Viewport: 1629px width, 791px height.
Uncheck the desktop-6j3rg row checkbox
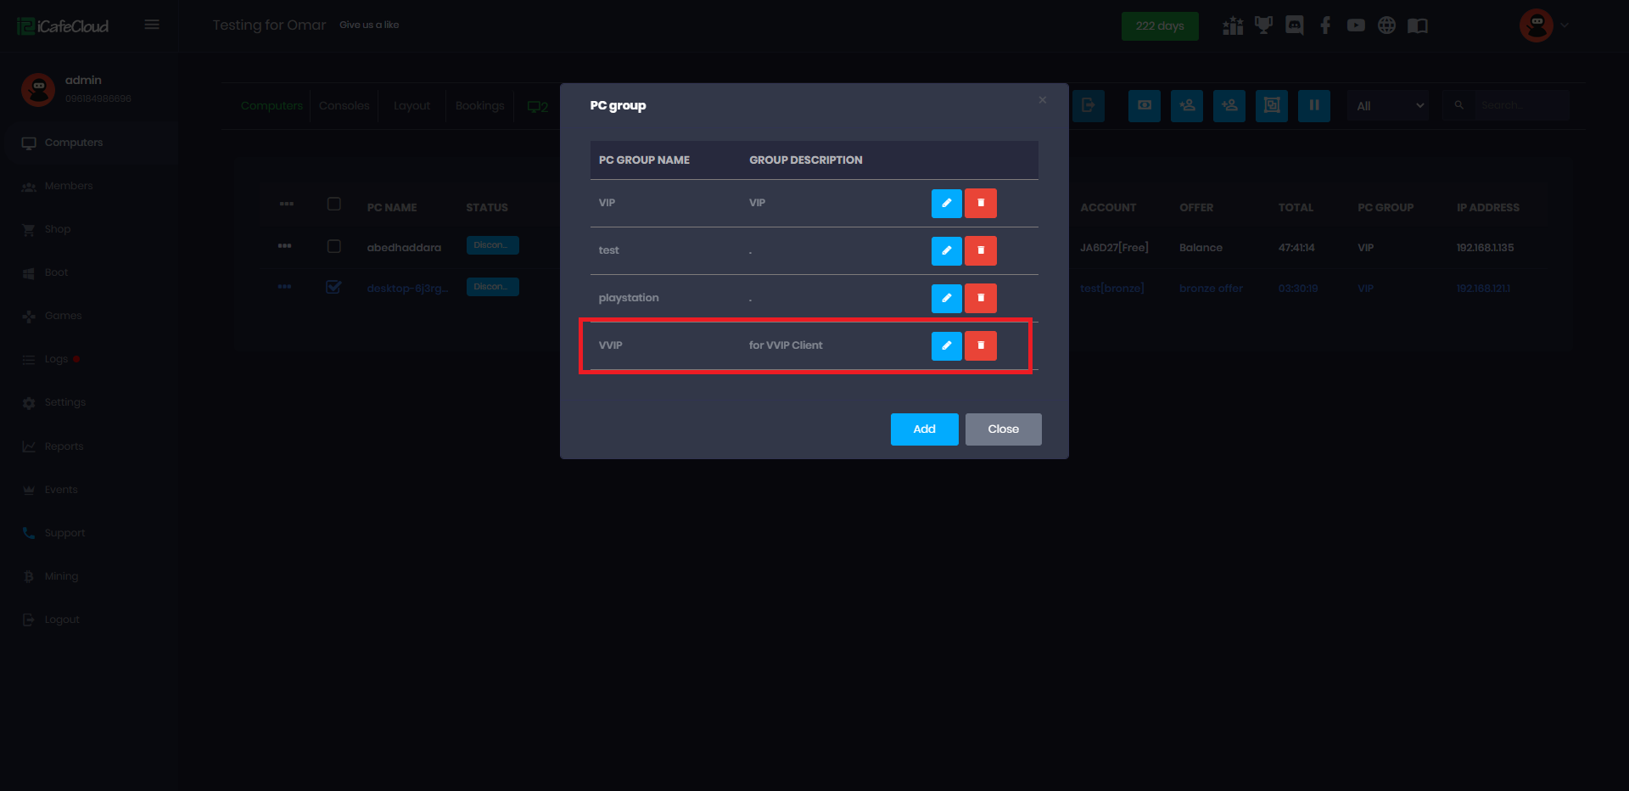click(334, 287)
